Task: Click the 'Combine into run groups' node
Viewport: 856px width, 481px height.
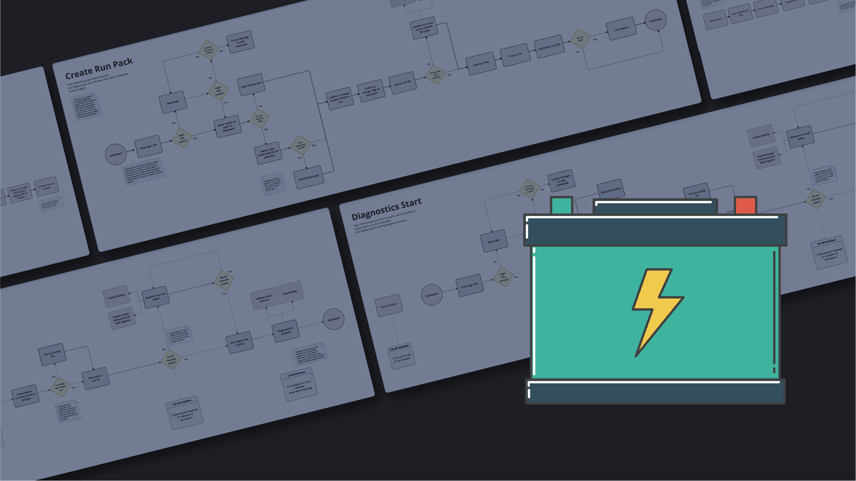Action: pos(46,186)
